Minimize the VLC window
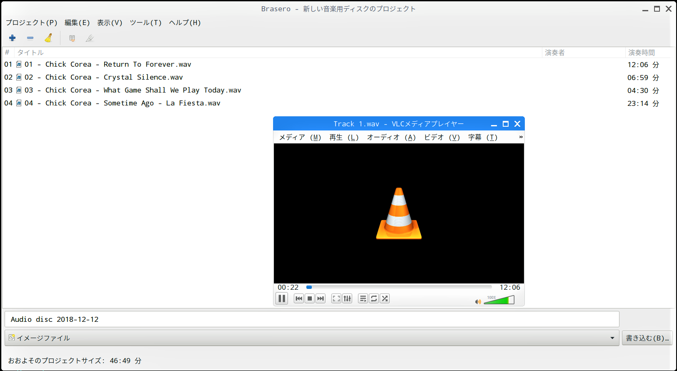 point(494,124)
